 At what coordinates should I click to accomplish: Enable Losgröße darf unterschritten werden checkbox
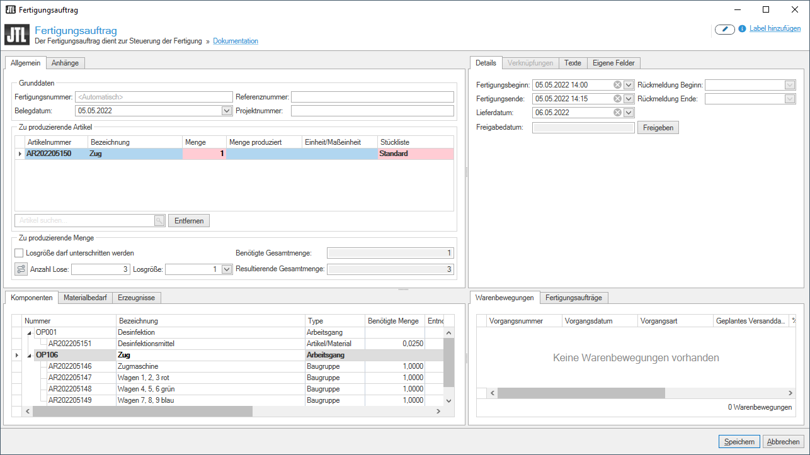(19, 253)
